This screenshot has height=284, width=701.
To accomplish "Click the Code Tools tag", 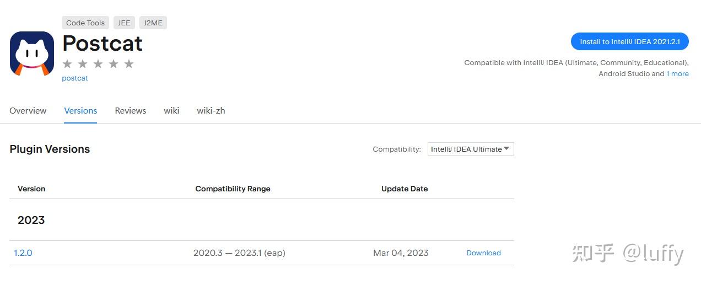I will (85, 23).
